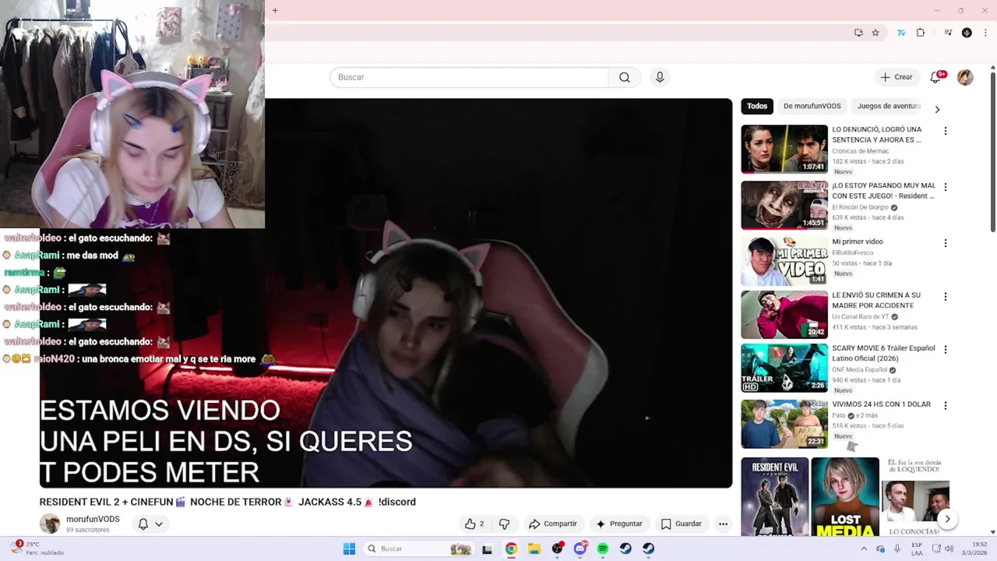Image resolution: width=997 pixels, height=561 pixels.
Task: Open options for 'LO DENUNCIÓ, LOGRÓ UNA SENTENCIA' video
Action: [x=946, y=131]
